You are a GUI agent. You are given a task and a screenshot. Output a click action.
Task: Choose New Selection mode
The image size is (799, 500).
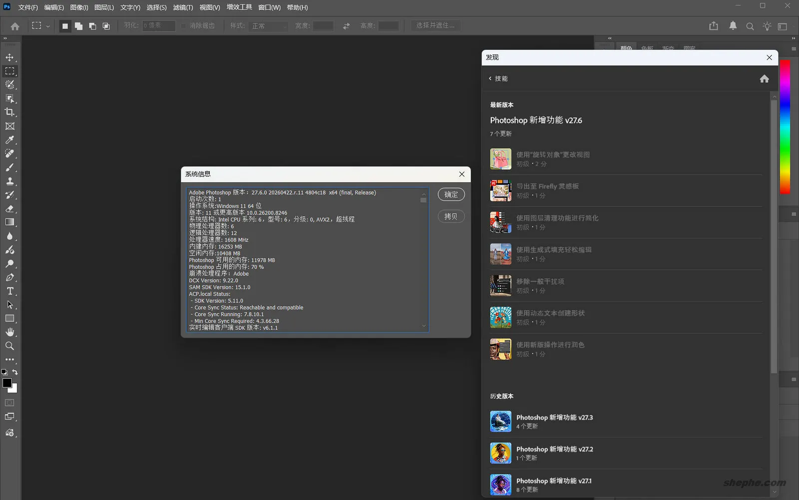pyautogui.click(x=65, y=26)
